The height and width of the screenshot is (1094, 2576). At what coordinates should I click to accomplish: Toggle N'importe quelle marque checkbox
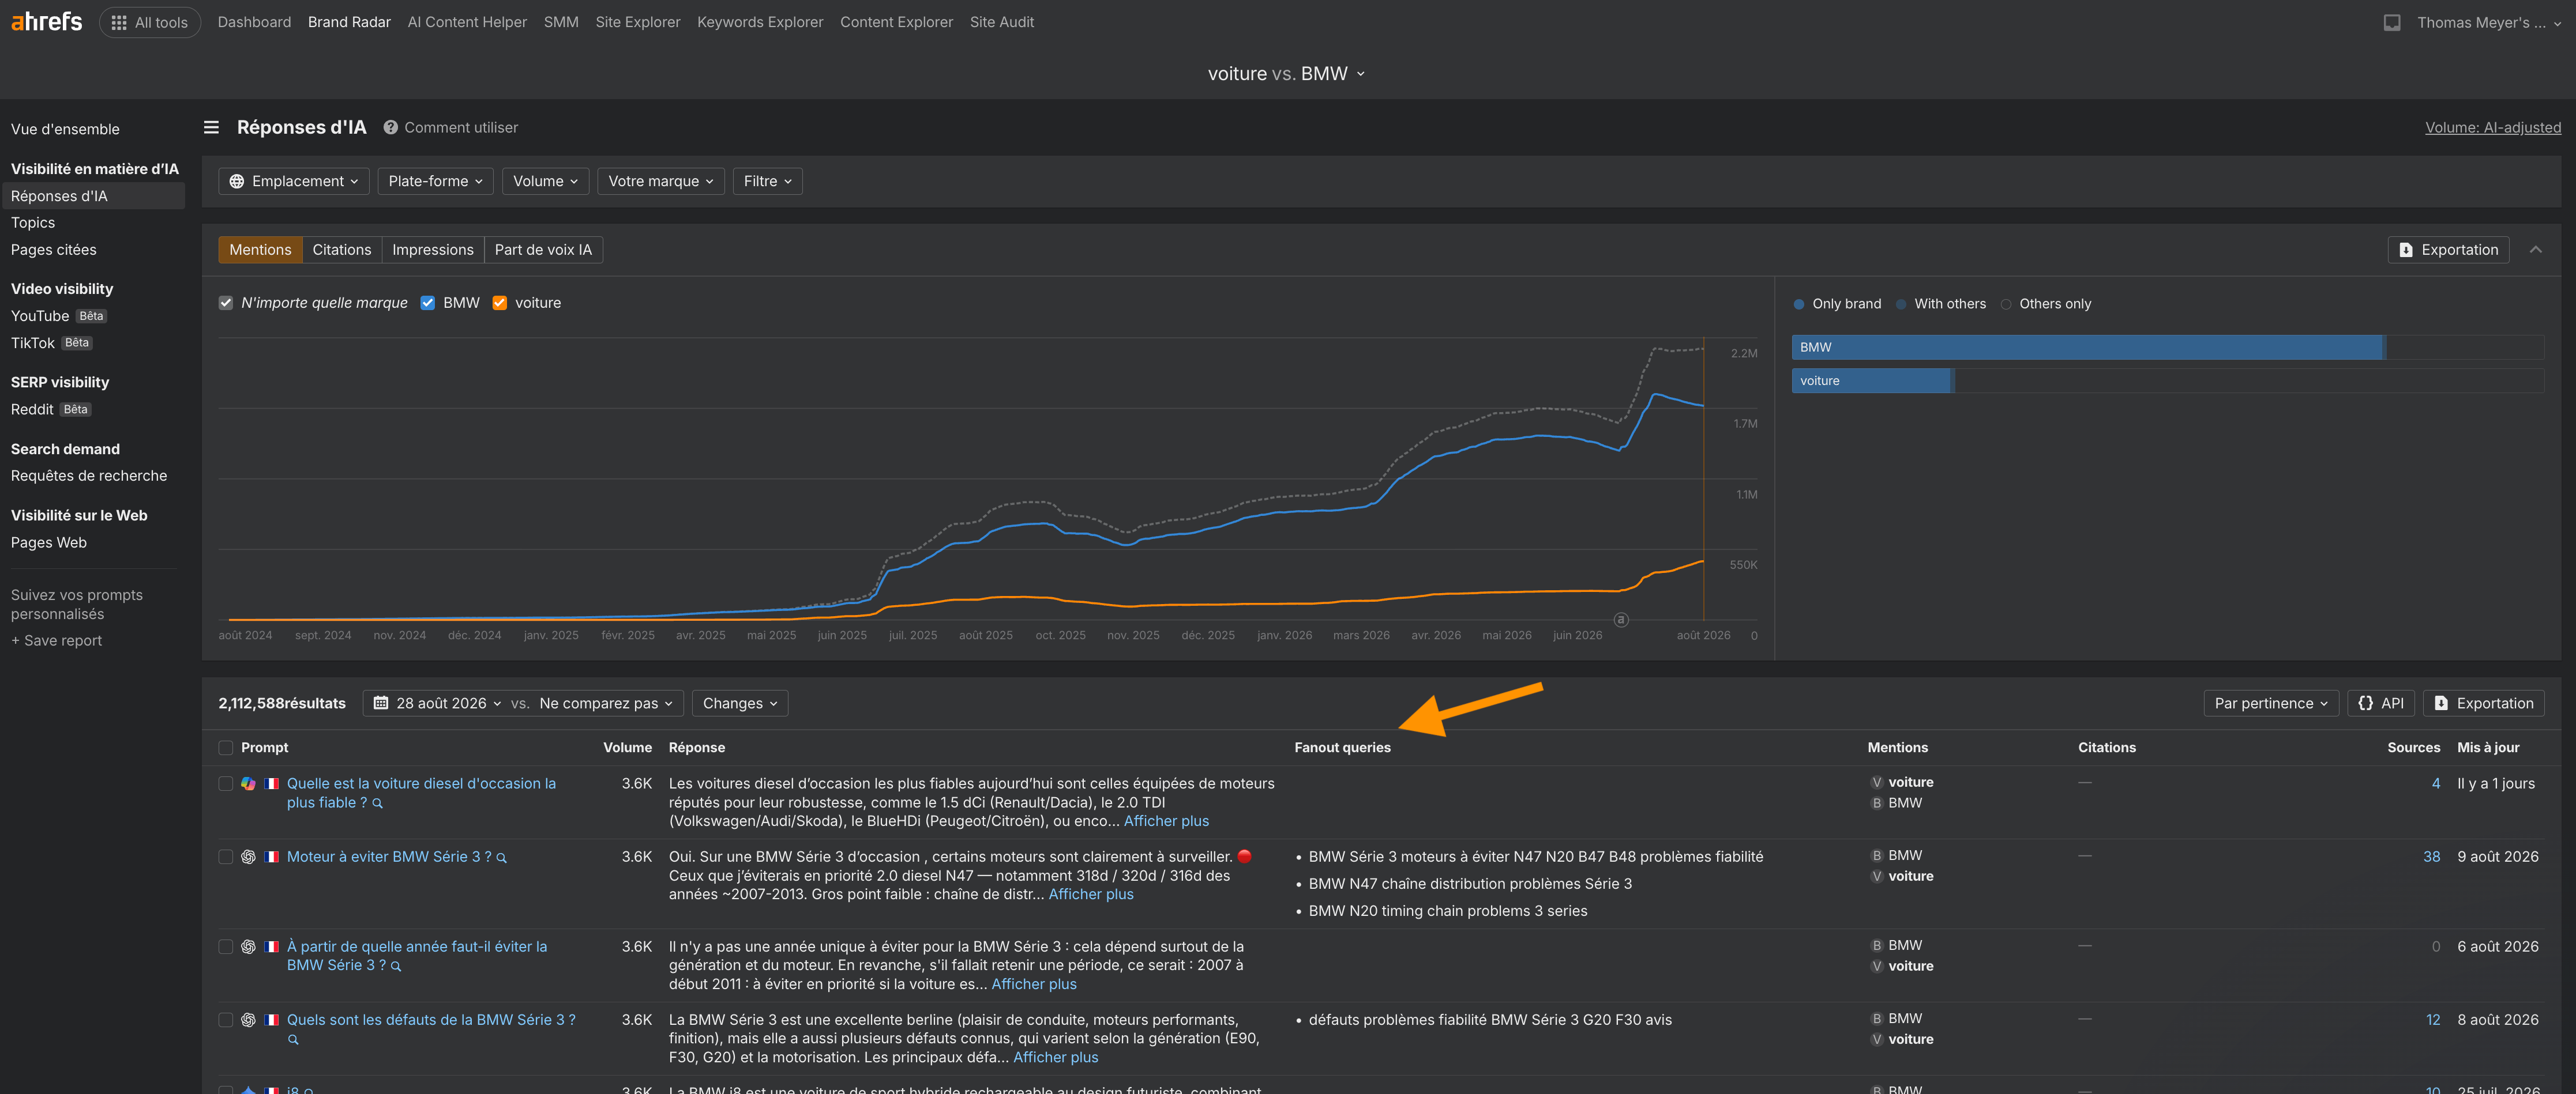pyautogui.click(x=226, y=303)
